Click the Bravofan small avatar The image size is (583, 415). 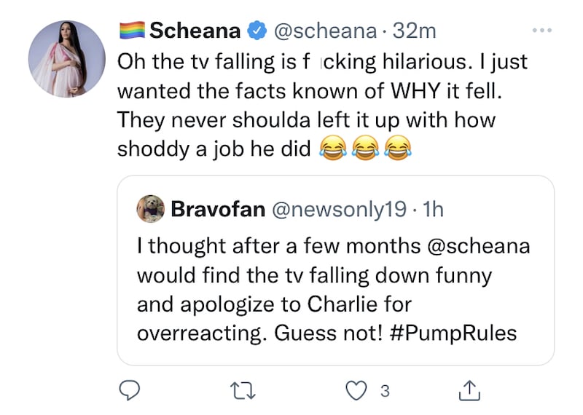[x=149, y=209]
